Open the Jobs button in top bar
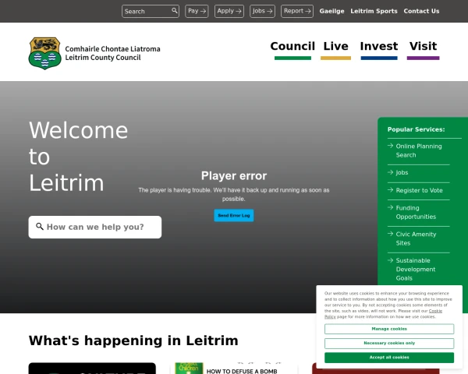The width and height of the screenshot is (468, 374). click(262, 11)
